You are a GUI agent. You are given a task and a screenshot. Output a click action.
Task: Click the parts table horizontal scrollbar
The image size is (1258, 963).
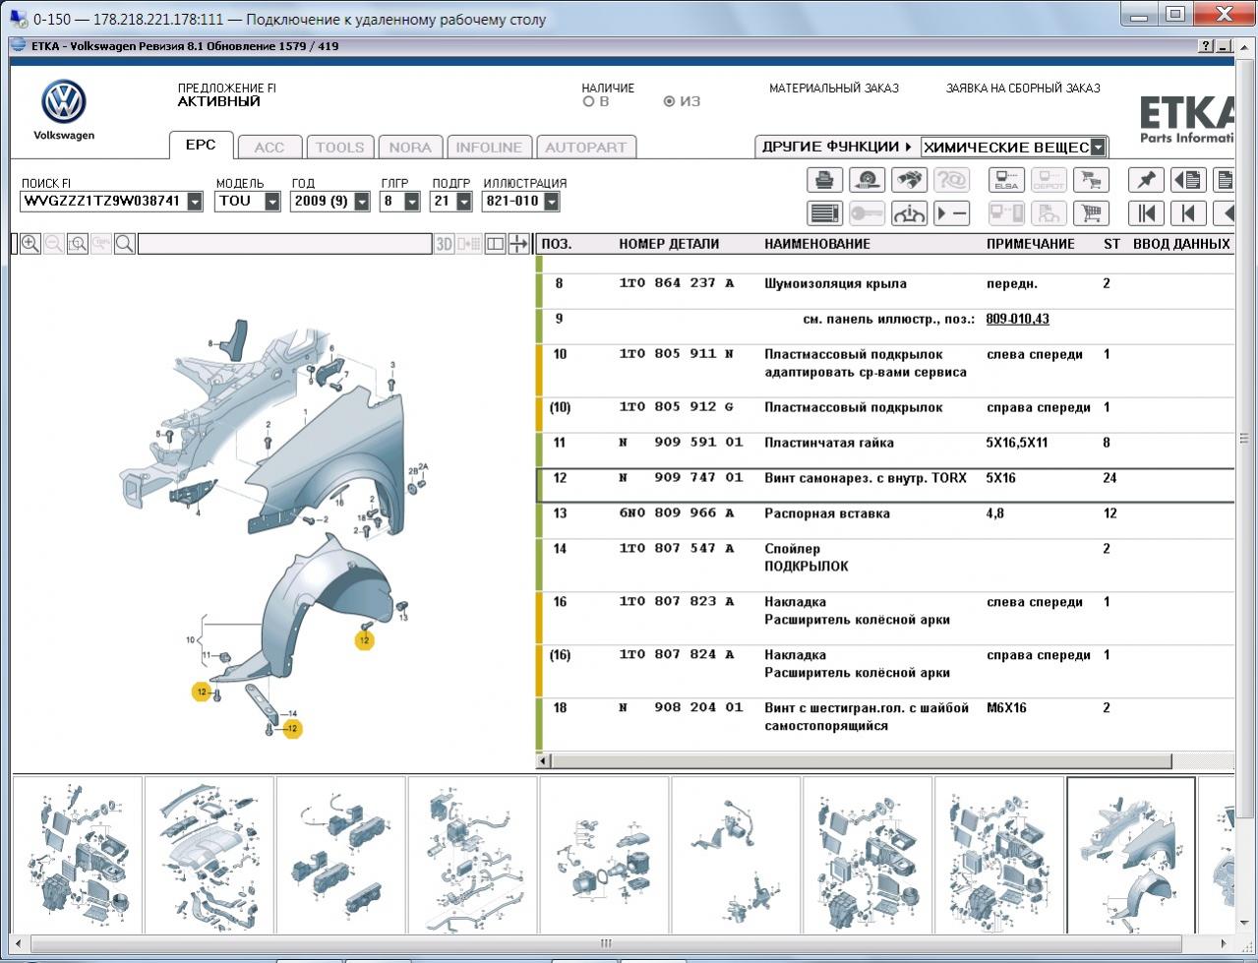point(861,761)
